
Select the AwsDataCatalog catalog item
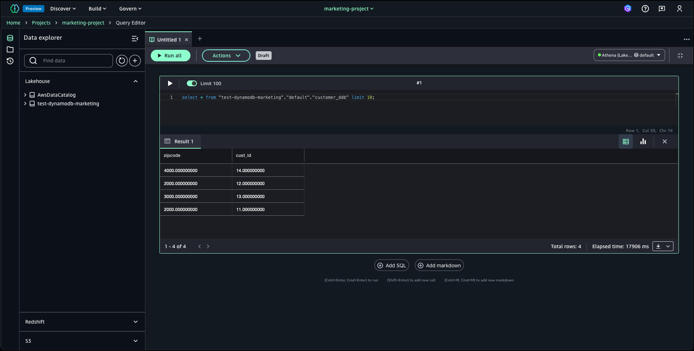tap(57, 95)
